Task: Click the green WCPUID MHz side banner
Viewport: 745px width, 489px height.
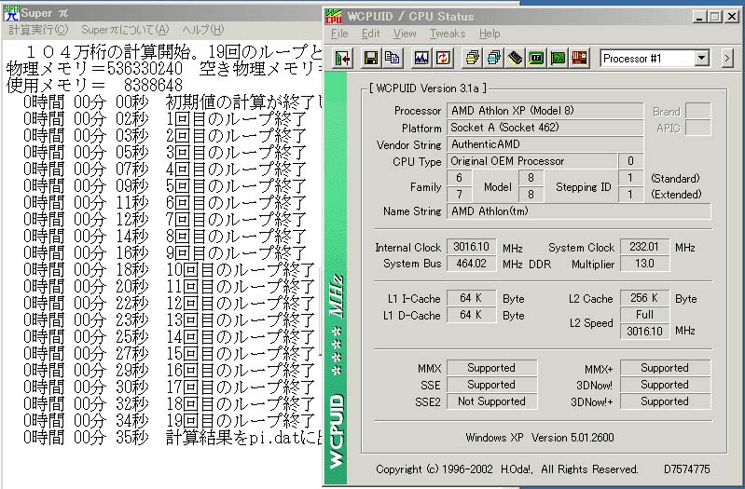Action: click(337, 278)
